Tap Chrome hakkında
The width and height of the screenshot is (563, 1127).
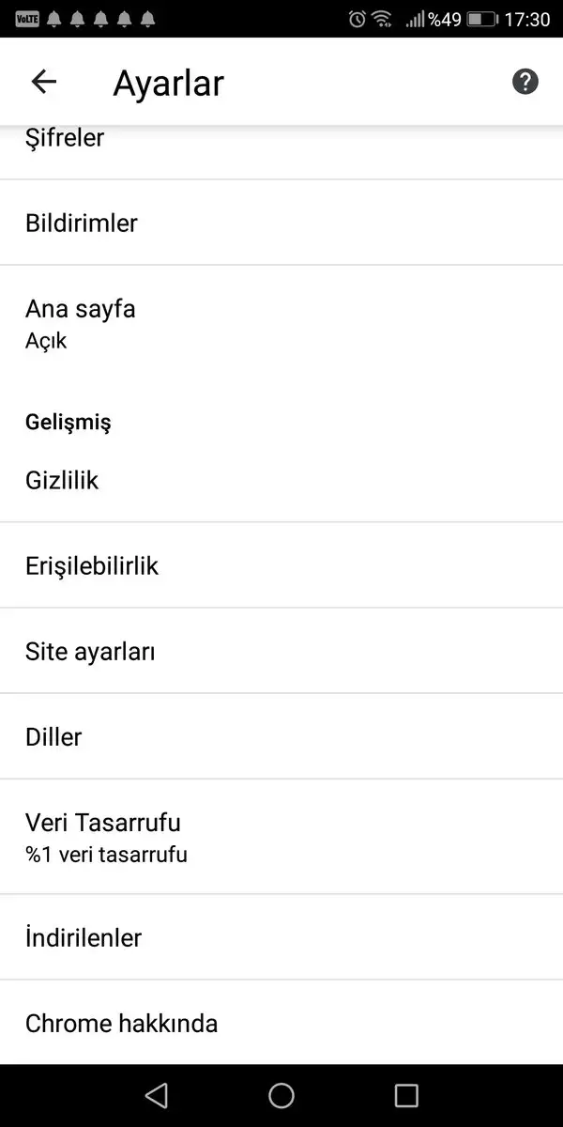click(x=121, y=1023)
